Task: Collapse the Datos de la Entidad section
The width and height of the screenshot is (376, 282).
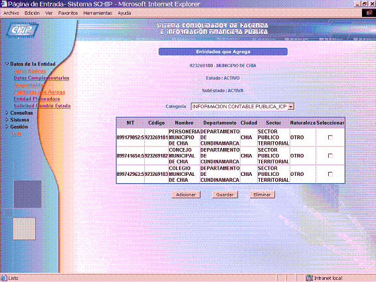Action: [7, 64]
